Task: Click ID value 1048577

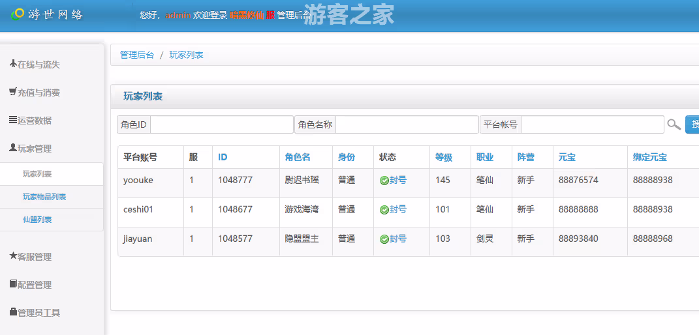Action: [x=236, y=239]
